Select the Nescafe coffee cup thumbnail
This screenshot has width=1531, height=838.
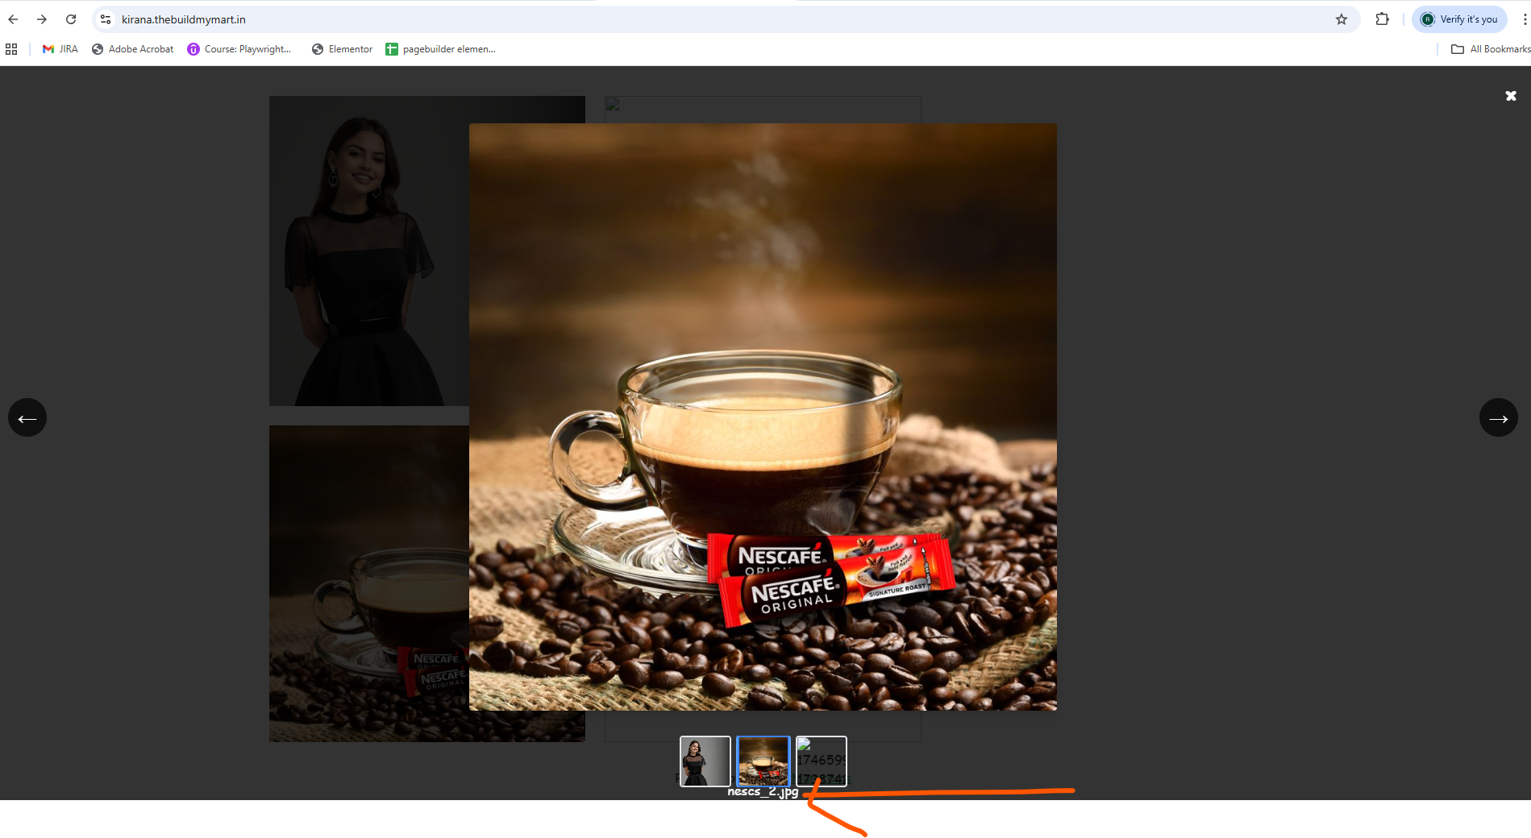click(763, 761)
